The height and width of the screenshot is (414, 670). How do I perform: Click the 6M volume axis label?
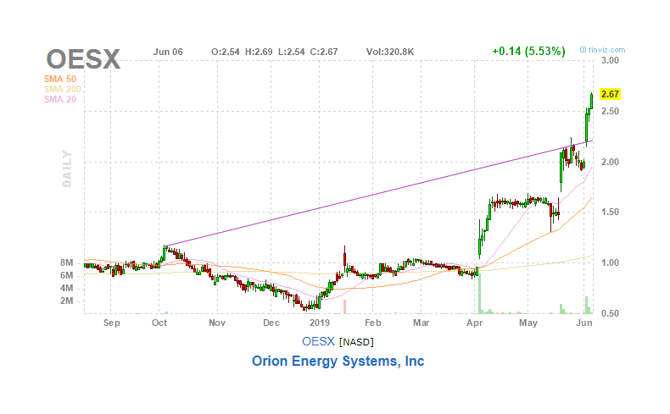point(67,276)
